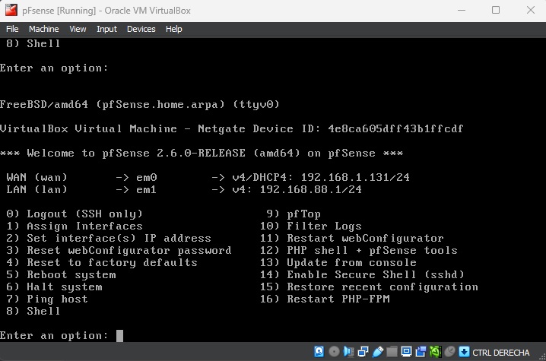Click 'Restart webConfigurator' option text
This screenshot has width=546, height=361.
(x=365, y=239)
